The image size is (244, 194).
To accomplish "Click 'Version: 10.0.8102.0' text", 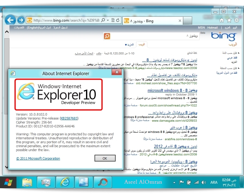I will coord(31,114).
